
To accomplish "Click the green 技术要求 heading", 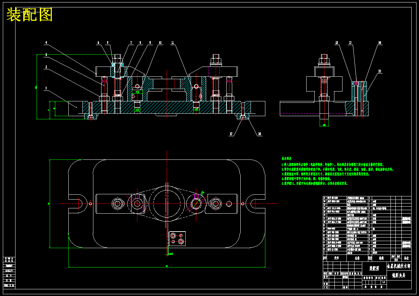I will [287, 158].
